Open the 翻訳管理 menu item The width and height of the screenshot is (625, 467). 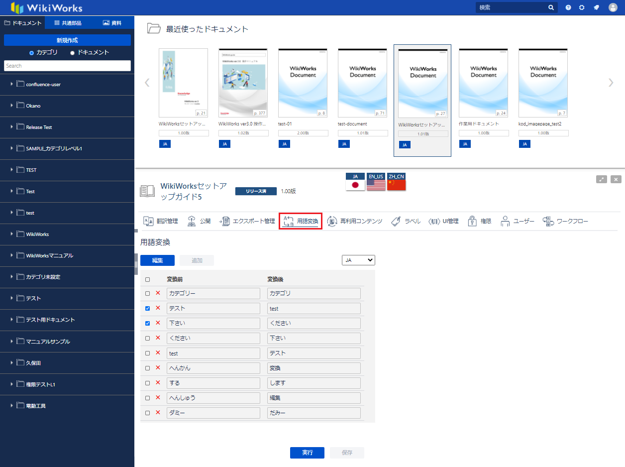tap(160, 221)
